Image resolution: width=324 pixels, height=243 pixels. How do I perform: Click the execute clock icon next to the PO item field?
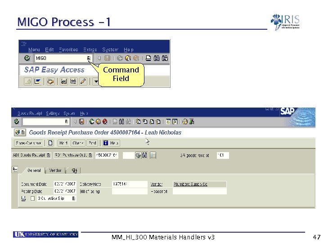tap(138, 155)
